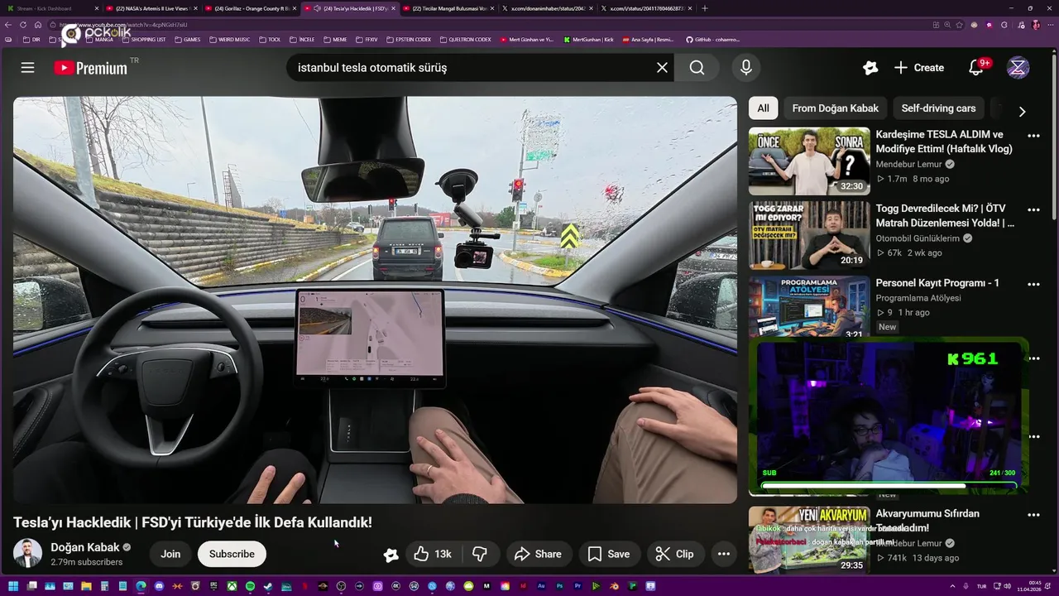The image size is (1059, 596).
Task: Clip the video with scissors button
Action: [x=674, y=554]
